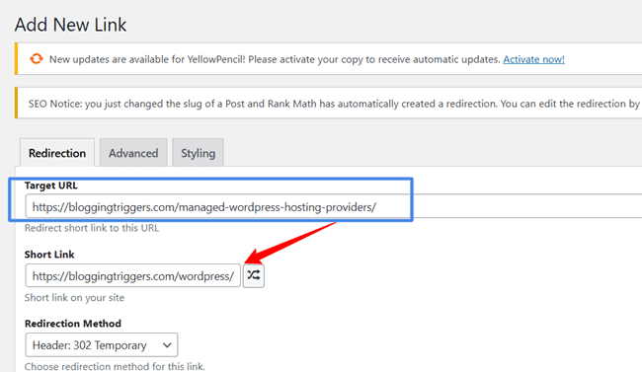Click the YellowPencil update refresh icon
The width and height of the screenshot is (642, 372).
point(36,59)
